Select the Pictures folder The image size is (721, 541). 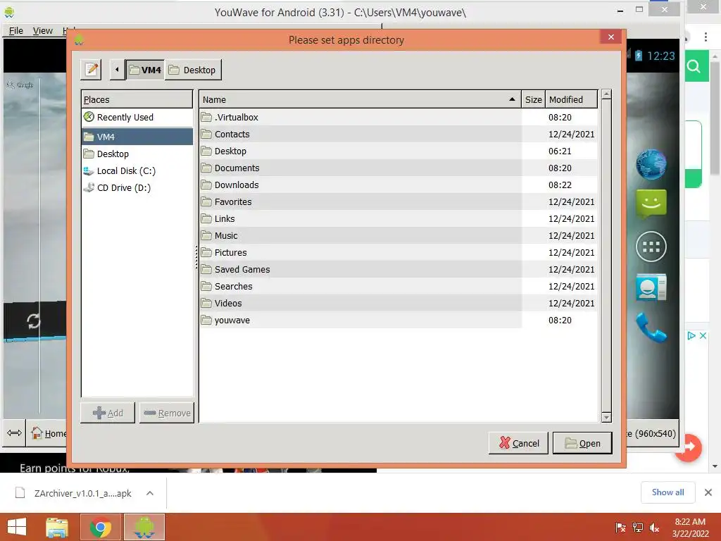point(399,253)
